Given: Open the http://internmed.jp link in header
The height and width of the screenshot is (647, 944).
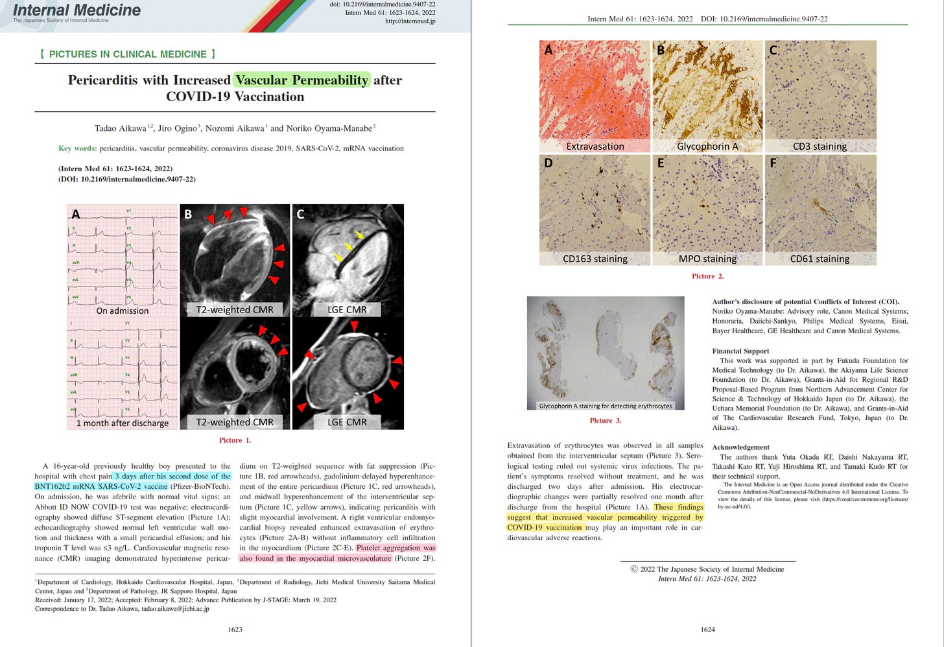Looking at the screenshot, I should tap(410, 21).
